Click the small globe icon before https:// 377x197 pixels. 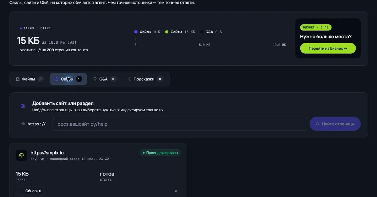coord(23,124)
